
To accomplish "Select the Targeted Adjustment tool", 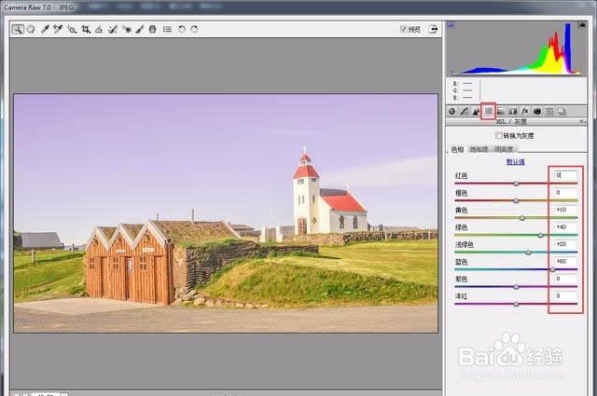I will 72,29.
